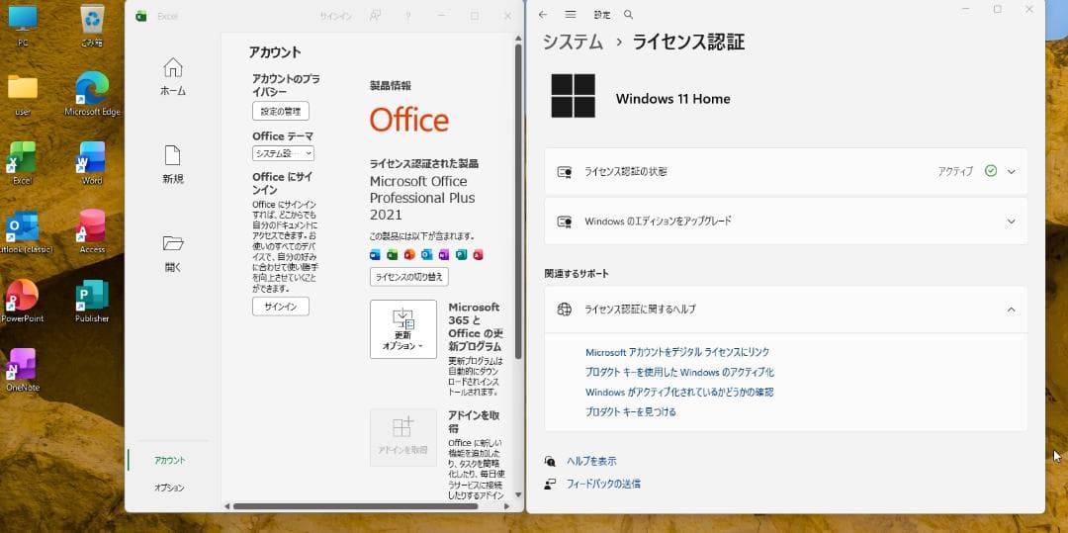Expand ライセンス認証の状態 row
Screen dimensions: 1068x533
click(x=786, y=171)
